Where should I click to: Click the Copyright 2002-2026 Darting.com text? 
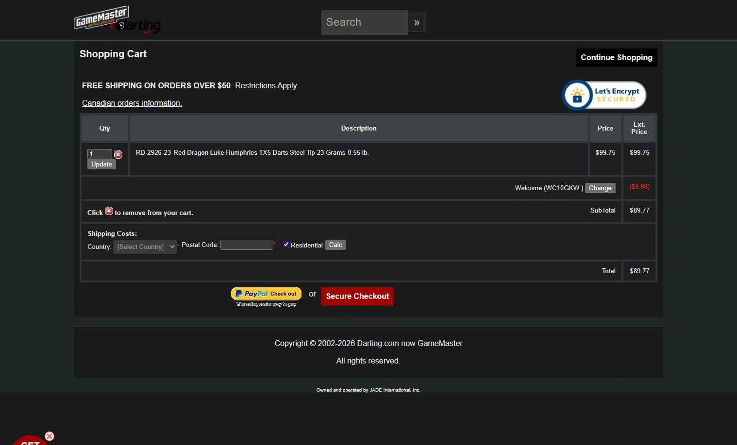[368, 343]
